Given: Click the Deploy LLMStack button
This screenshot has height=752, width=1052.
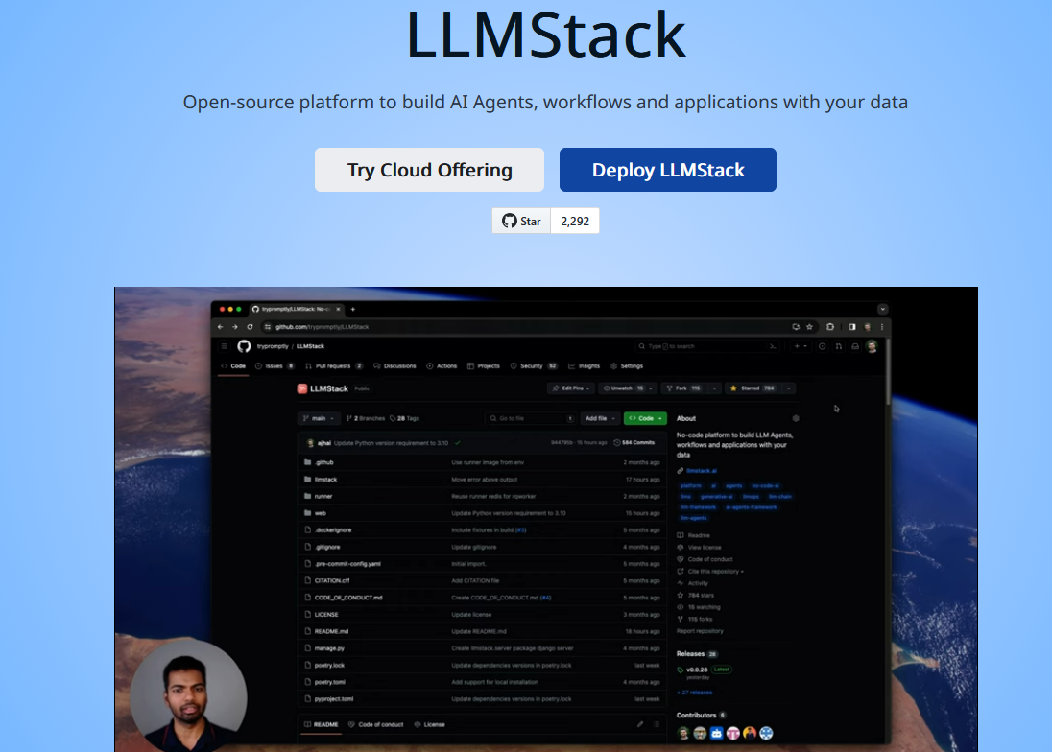Looking at the screenshot, I should click(668, 169).
